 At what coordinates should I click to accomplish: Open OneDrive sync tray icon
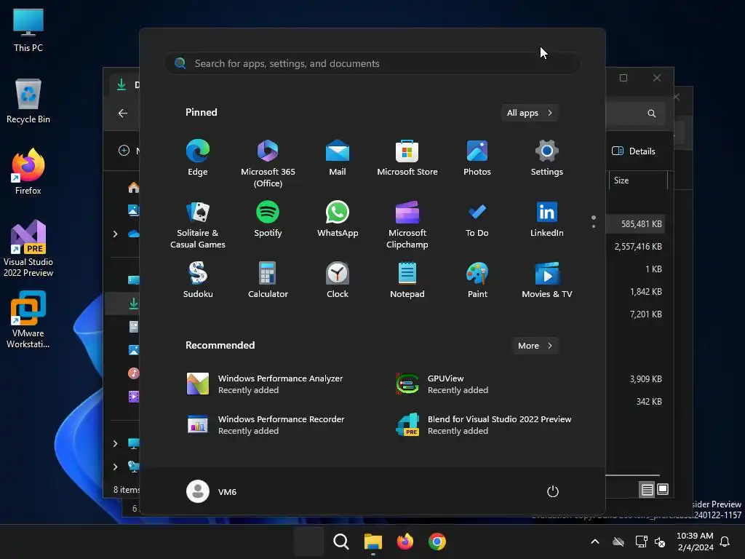click(618, 542)
